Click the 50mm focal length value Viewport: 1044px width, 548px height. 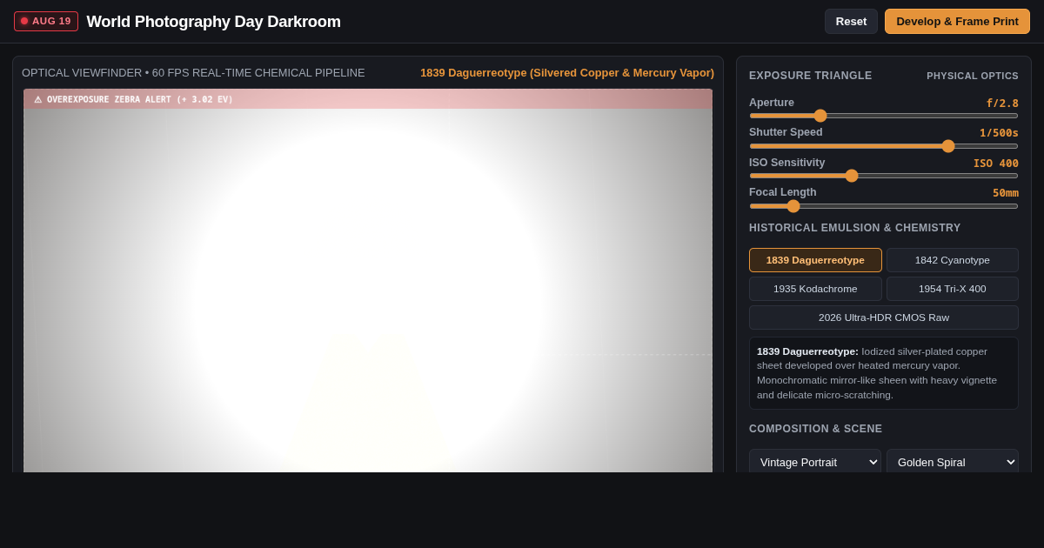pyautogui.click(x=1006, y=193)
